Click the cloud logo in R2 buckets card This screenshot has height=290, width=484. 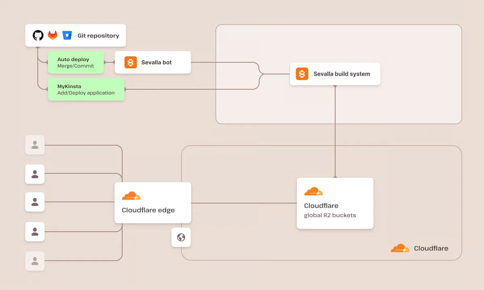313,191
